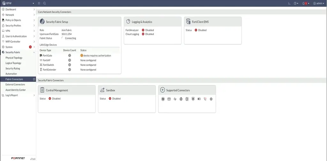This screenshot has height=161, width=327.
Task: Click upstream FortiGate IP 10.0.1.254
Action: [66, 34]
